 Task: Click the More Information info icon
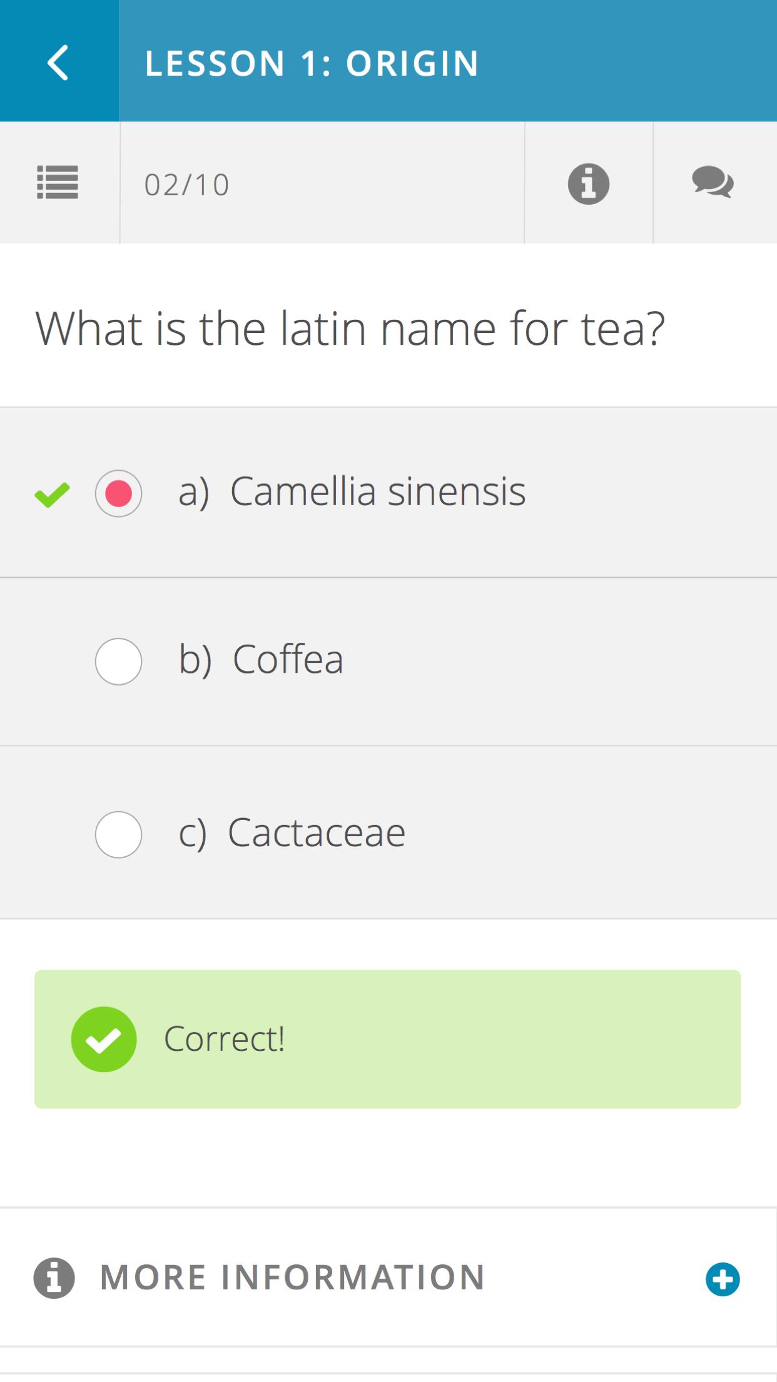(x=54, y=1278)
